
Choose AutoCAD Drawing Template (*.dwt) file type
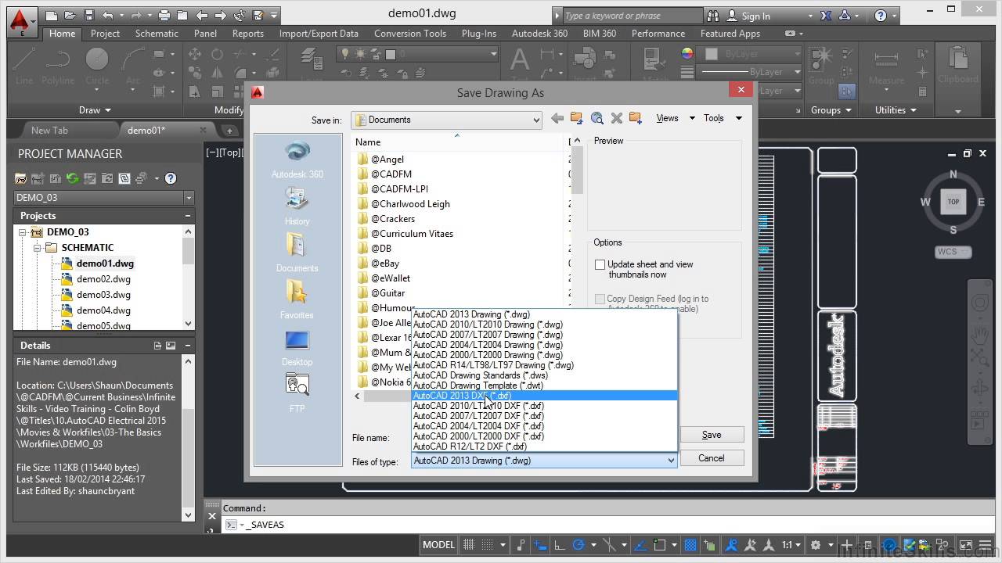tap(544, 385)
